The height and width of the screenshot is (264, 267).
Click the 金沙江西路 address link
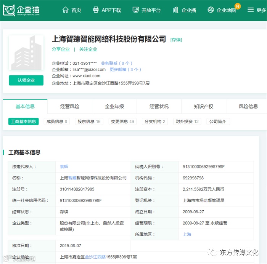click(95, 257)
